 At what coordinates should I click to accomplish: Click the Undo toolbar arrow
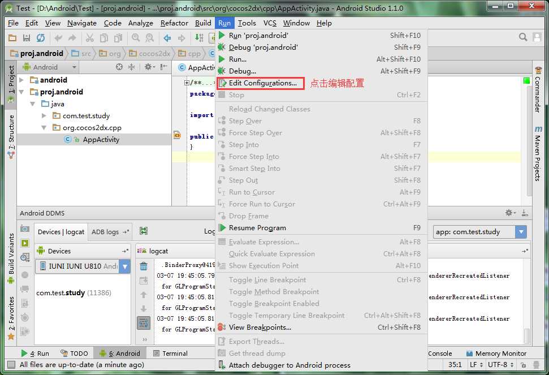[58, 38]
